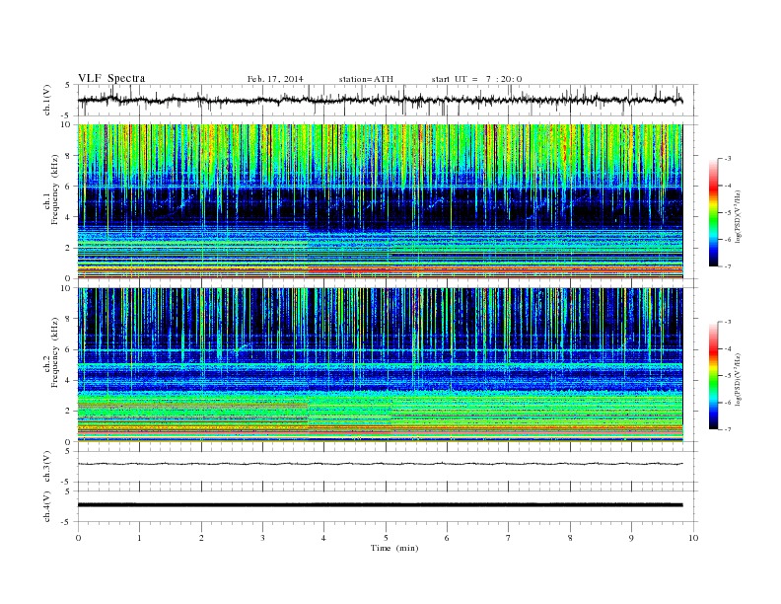Click the "-7" tick on ch.2 colorbar
The width and height of the screenshot is (781, 604).
[x=727, y=429]
